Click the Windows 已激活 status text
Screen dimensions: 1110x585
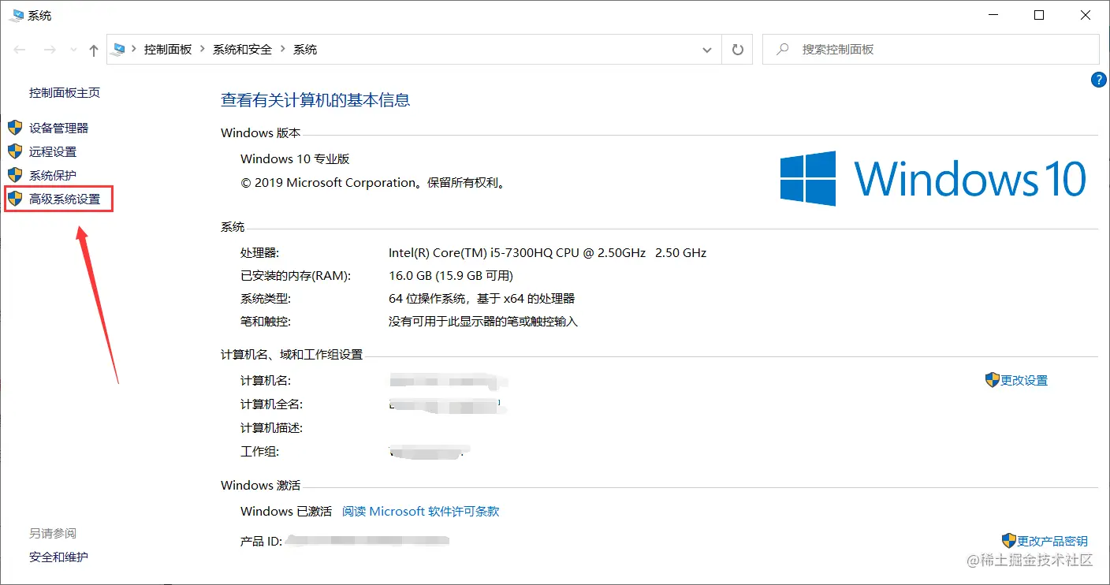point(286,511)
